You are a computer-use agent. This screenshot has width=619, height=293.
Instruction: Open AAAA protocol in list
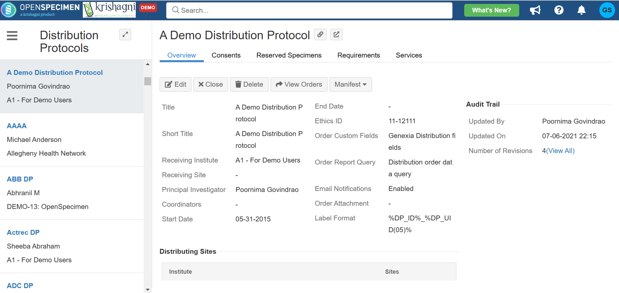point(17,126)
